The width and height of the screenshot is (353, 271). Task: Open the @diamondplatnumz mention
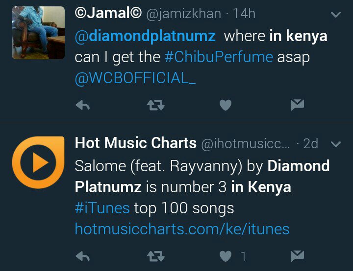click(x=146, y=36)
